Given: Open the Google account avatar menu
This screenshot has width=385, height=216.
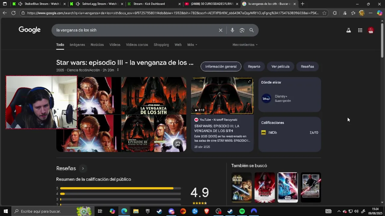Looking at the screenshot, I should (x=371, y=30).
